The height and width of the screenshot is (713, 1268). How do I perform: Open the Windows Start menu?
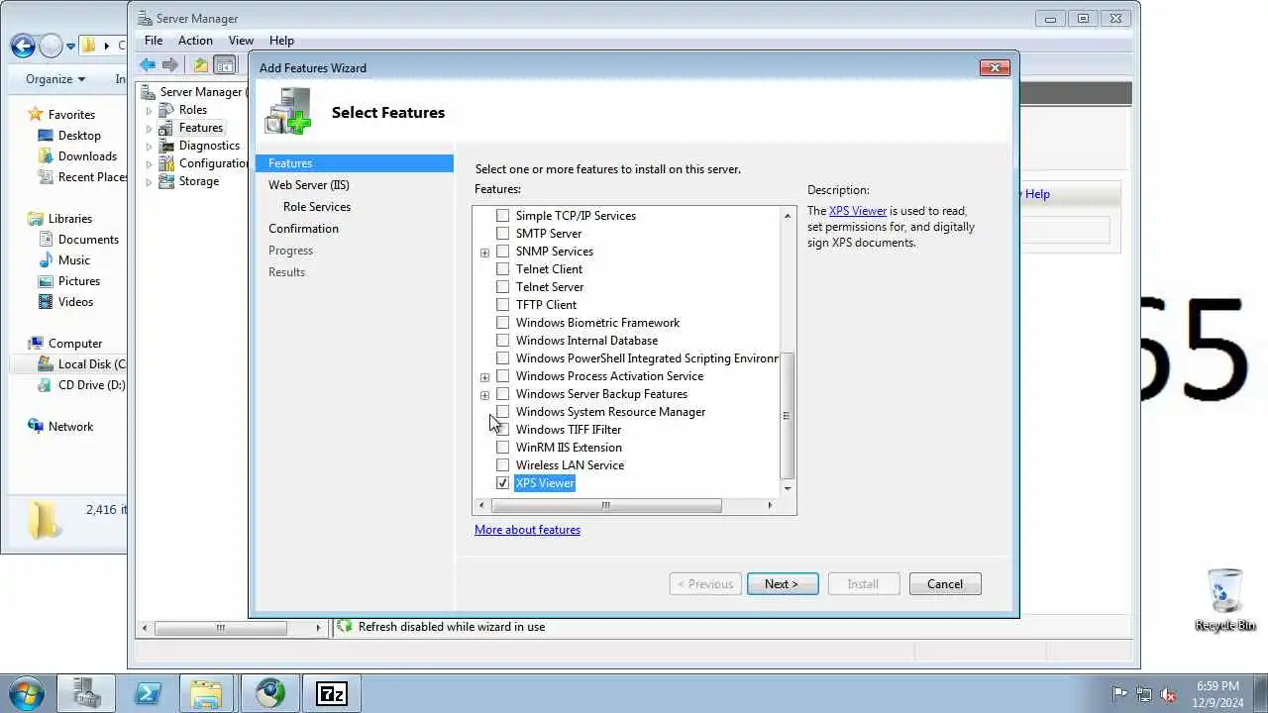coord(27,693)
